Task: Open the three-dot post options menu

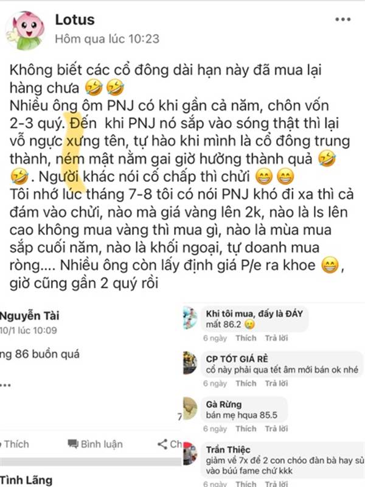Action: [342, 19]
